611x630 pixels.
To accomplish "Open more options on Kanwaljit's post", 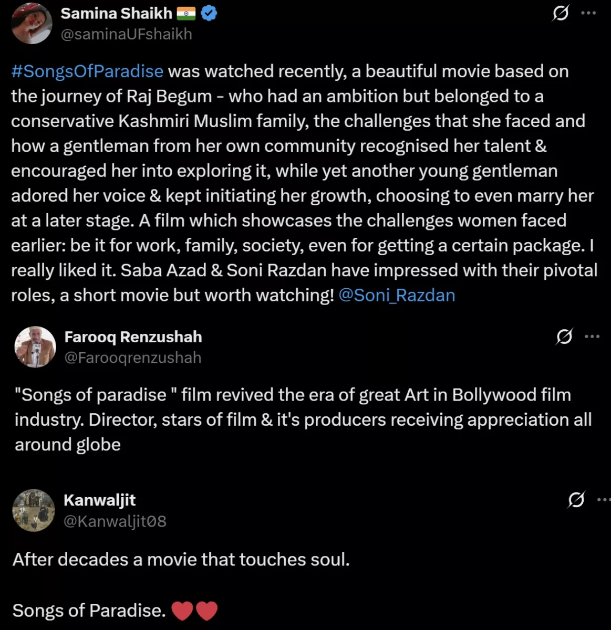I will coord(604,500).
